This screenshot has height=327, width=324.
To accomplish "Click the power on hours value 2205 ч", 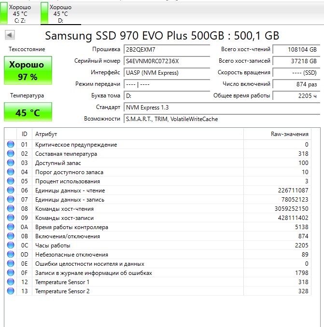I will pos(296,96).
